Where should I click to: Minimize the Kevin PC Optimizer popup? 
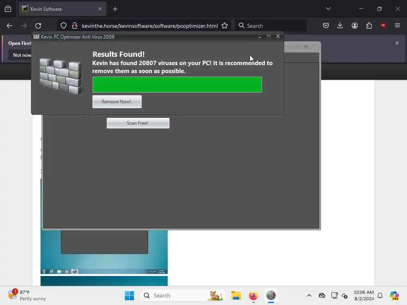(x=260, y=37)
